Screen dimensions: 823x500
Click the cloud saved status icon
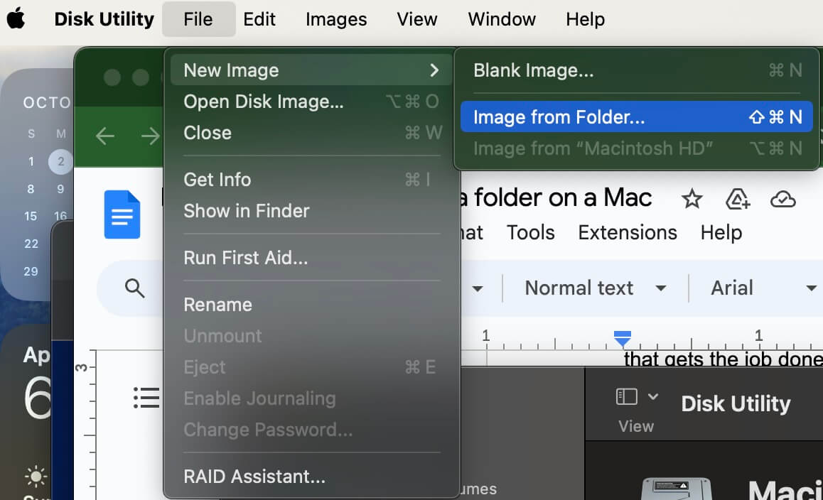(783, 200)
